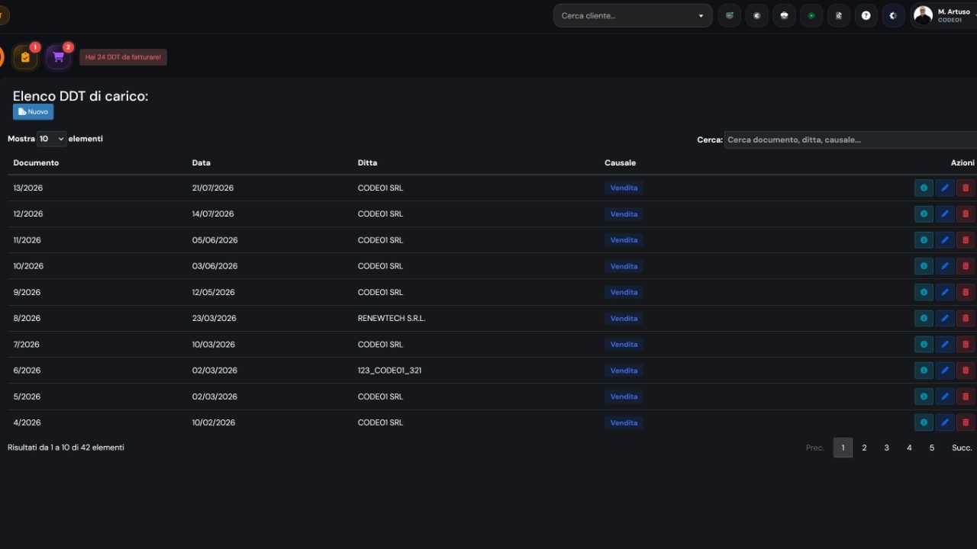Sort by the Documento column header
This screenshot has width=977, height=549.
(36, 162)
